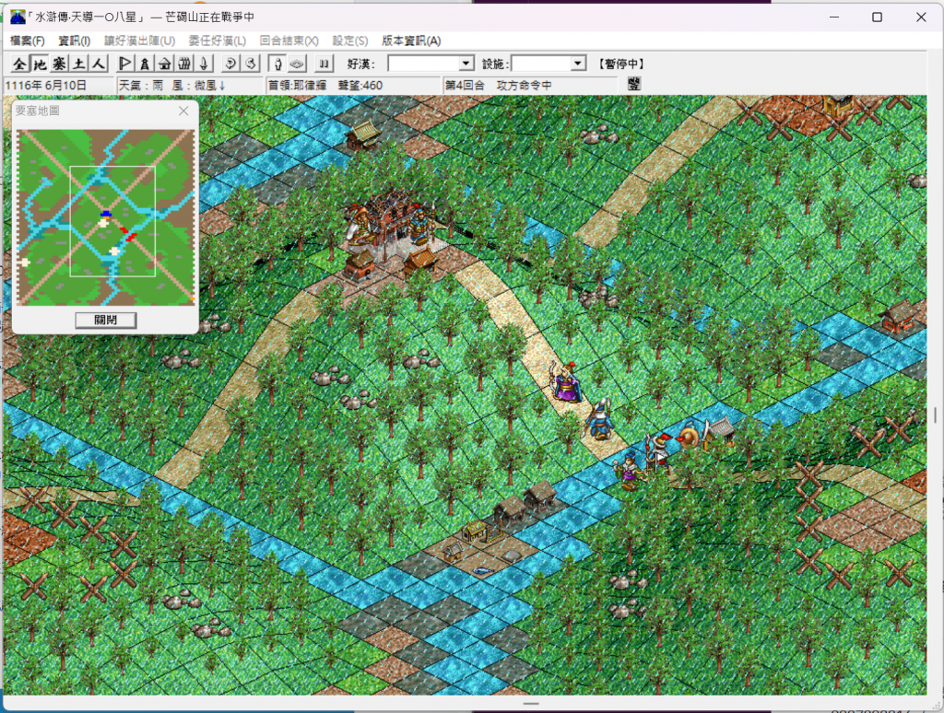Select the 全 (all) view toolbar button
Viewport: 944px width, 713px height.
pyautogui.click(x=20, y=64)
